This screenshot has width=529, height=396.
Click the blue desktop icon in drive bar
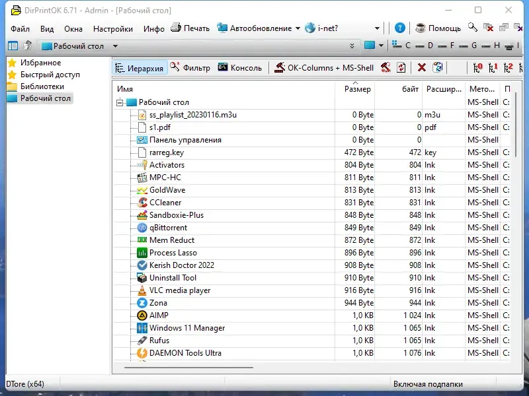(x=370, y=45)
